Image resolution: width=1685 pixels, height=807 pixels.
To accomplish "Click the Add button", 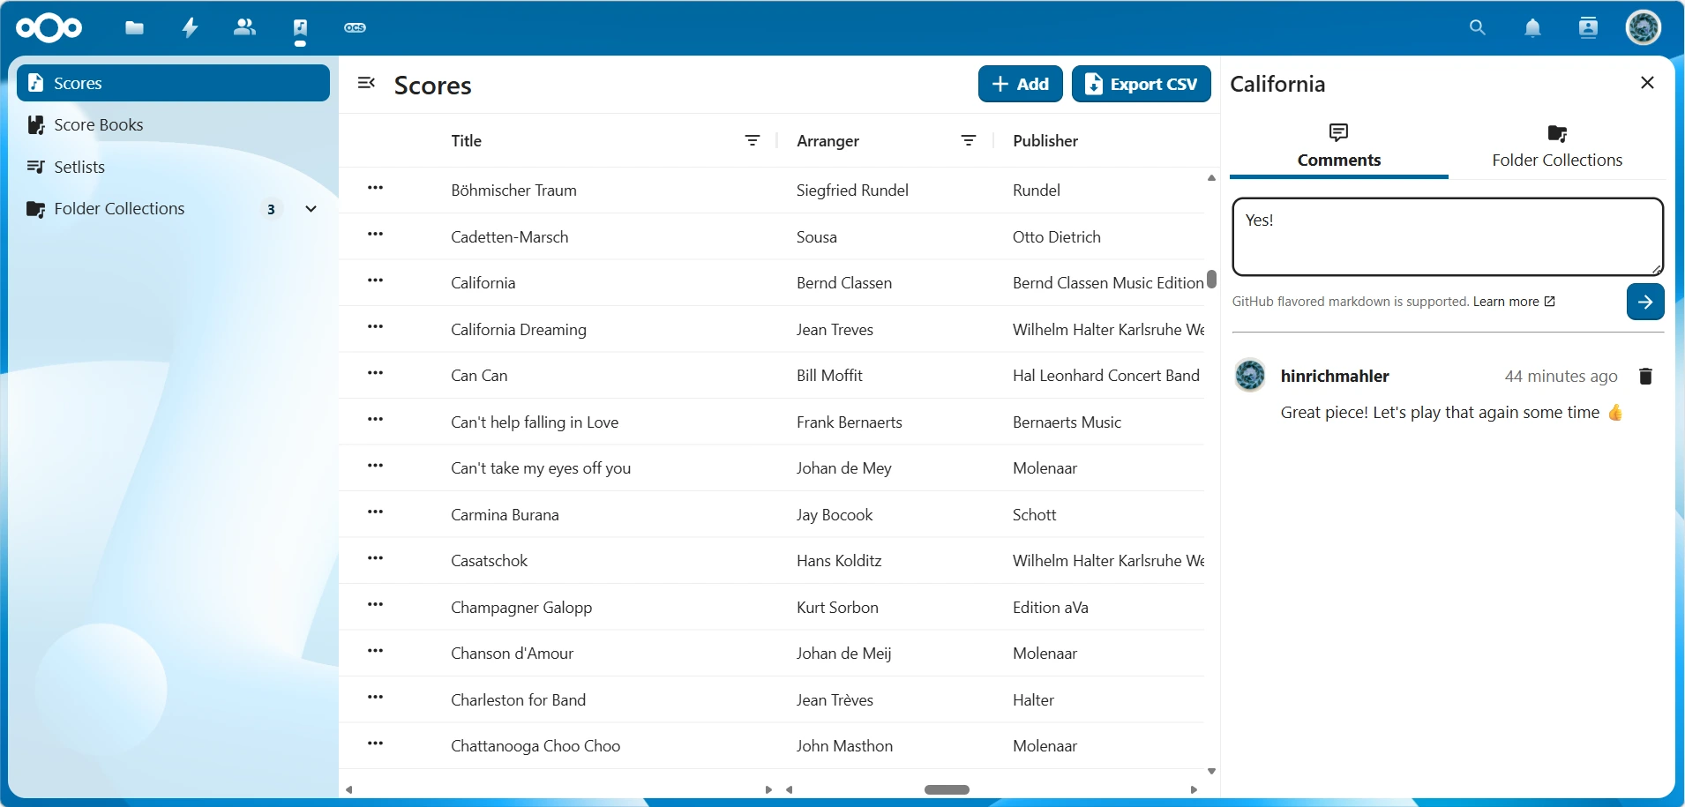I will (x=1020, y=84).
